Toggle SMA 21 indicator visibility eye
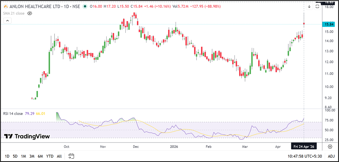 click(x=30, y=13)
